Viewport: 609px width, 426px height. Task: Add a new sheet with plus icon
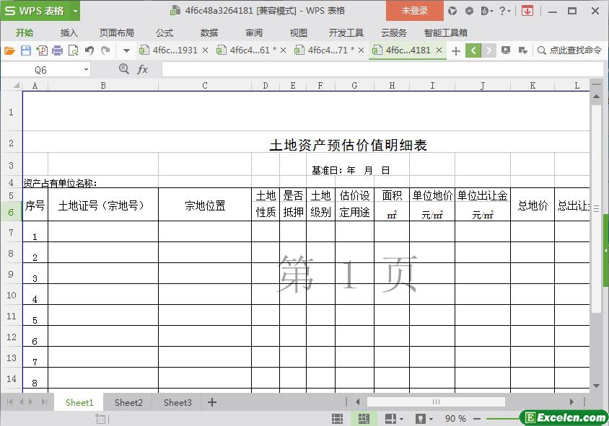[212, 402]
